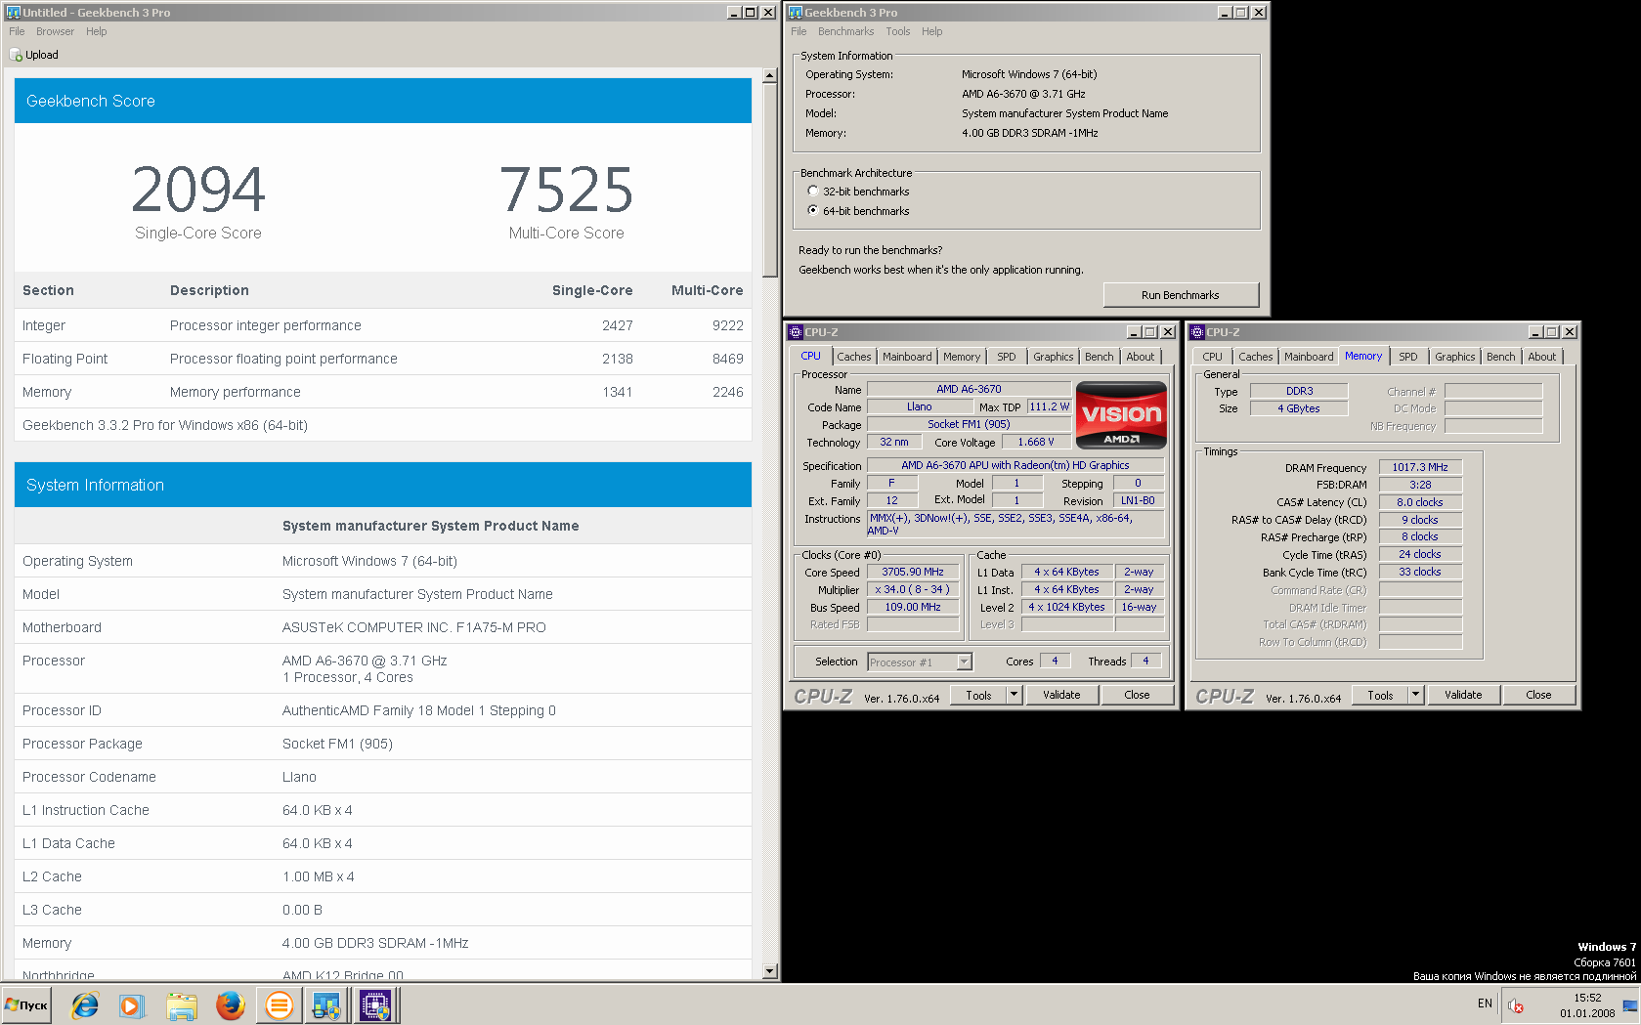Open the Browser menu in the Geekbench results window
This screenshot has width=1641, height=1025.
coord(55,31)
